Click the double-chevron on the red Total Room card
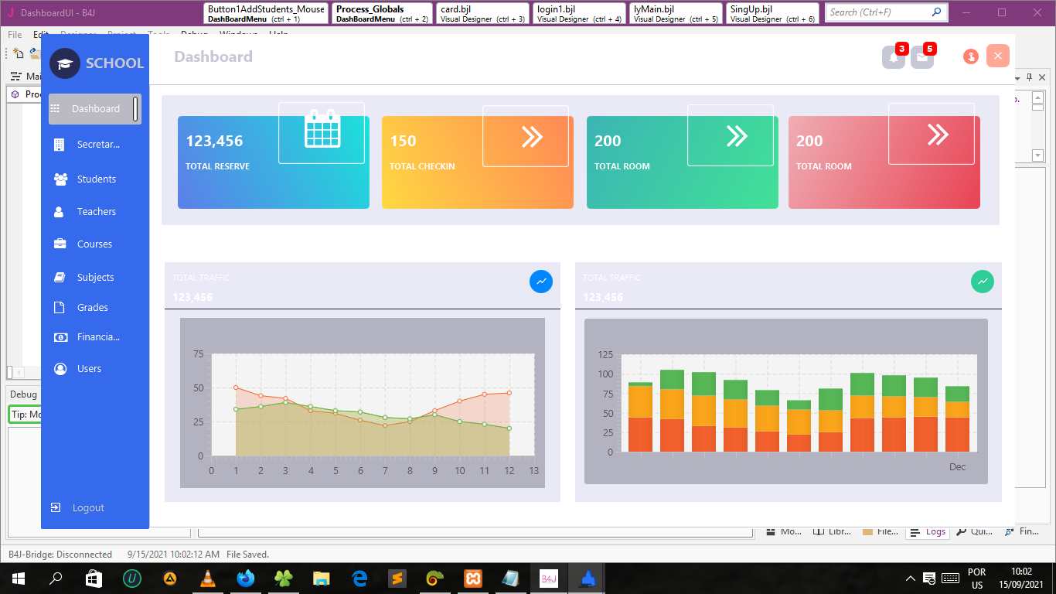This screenshot has width=1056, height=594. 938,135
